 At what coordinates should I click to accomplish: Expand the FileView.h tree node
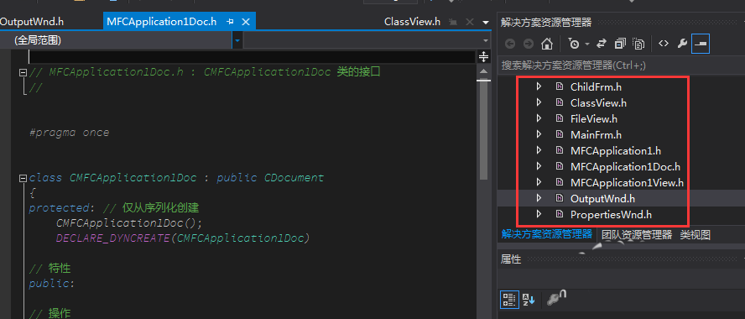[x=539, y=118]
